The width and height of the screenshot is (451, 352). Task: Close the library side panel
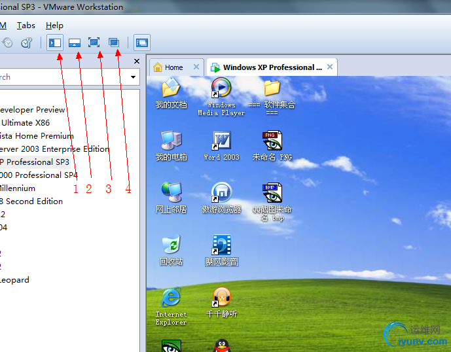coord(137,62)
